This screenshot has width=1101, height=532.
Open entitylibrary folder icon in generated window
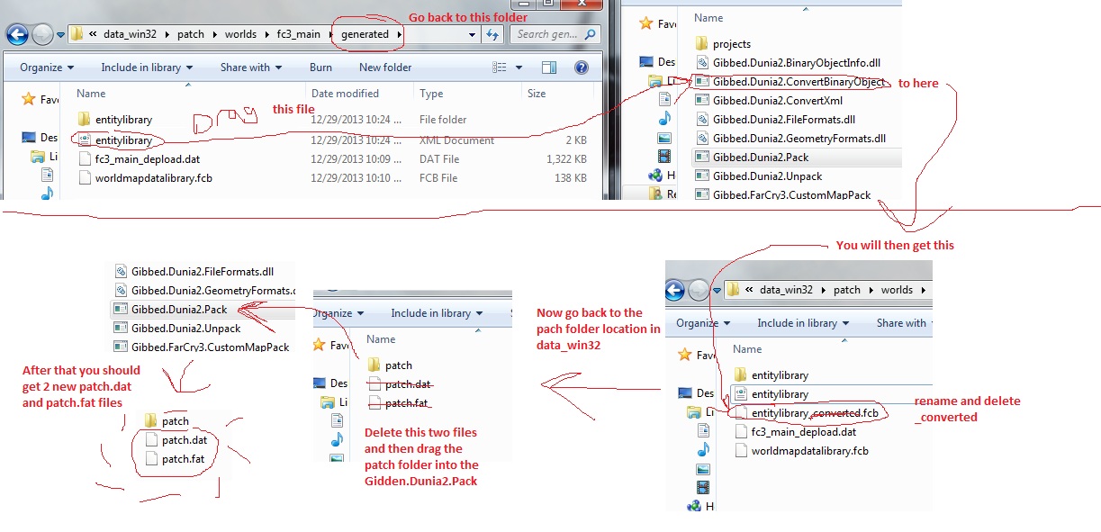coord(85,119)
